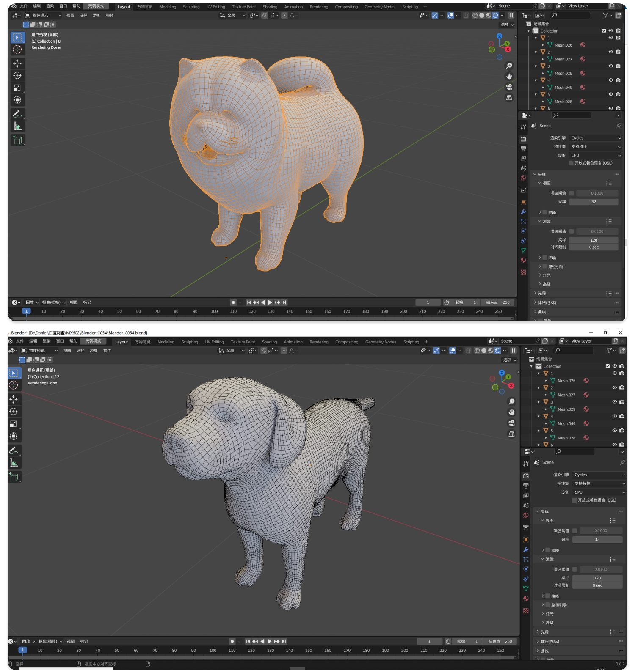Enable viewport noise threshold checkbox in upper window
Viewport: 635px width, 670px height.
click(571, 193)
